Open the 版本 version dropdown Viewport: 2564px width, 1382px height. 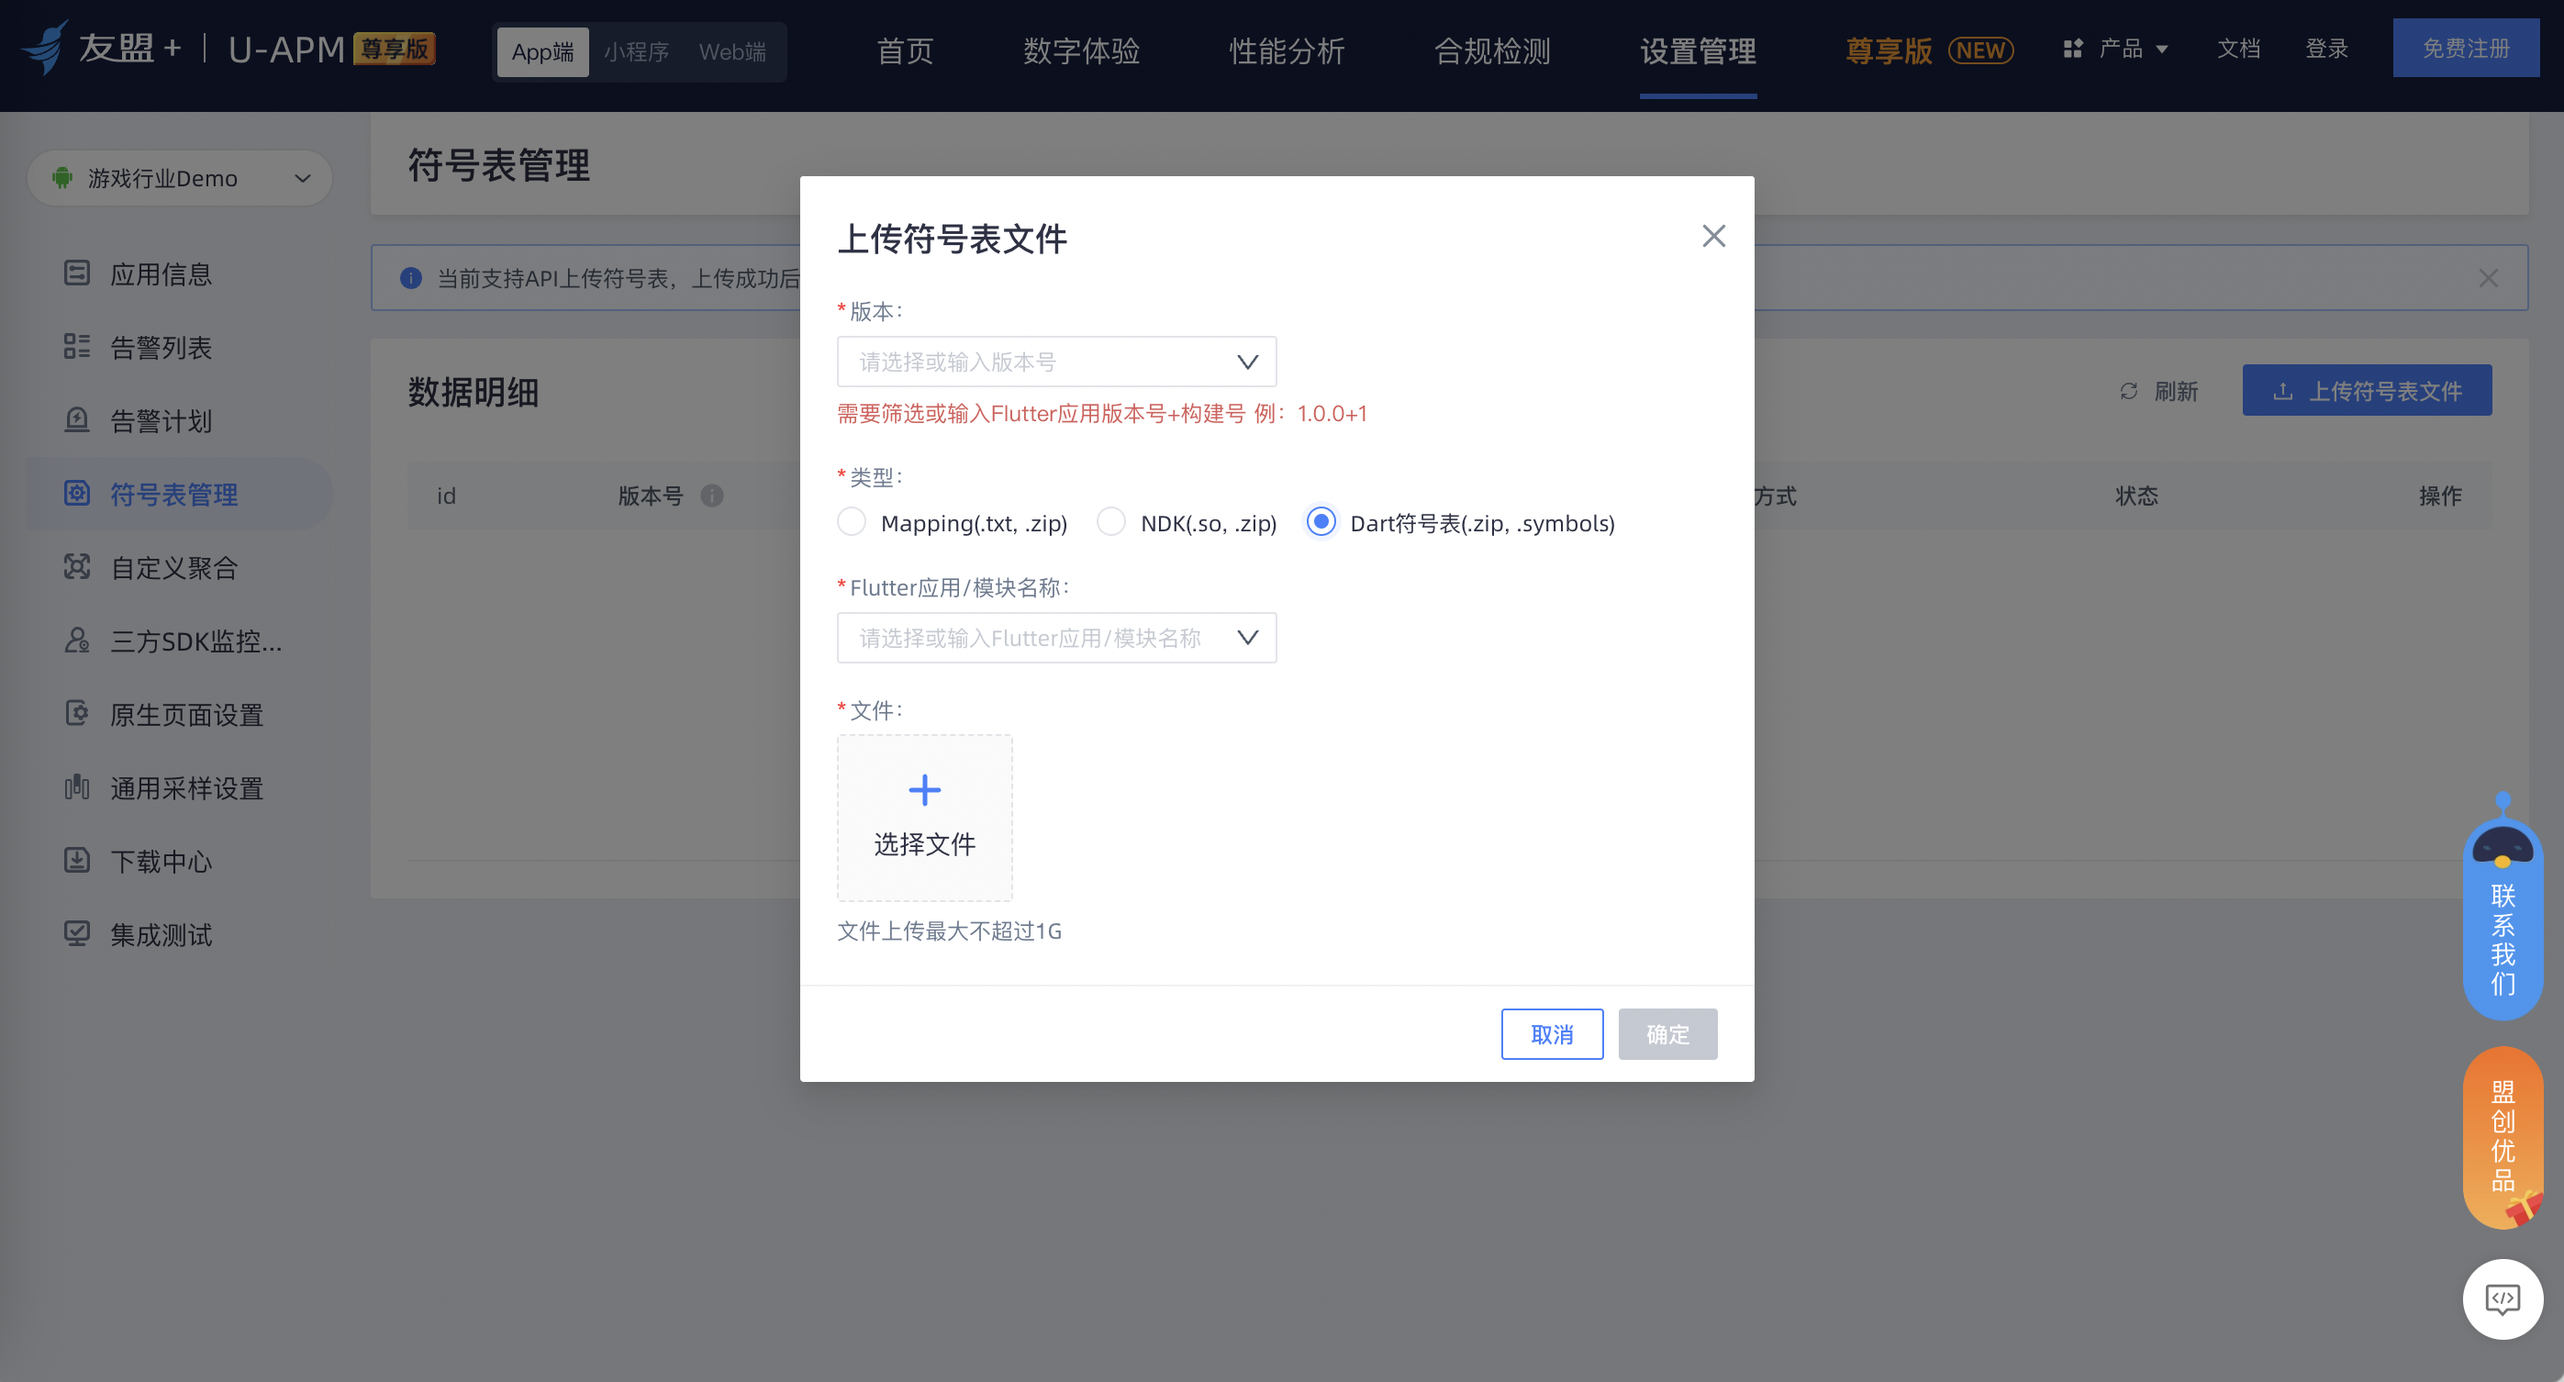(x=1056, y=362)
